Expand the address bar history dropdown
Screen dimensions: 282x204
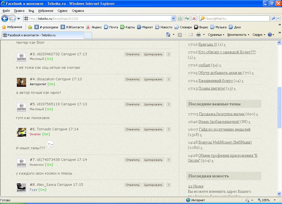[x=173, y=19]
